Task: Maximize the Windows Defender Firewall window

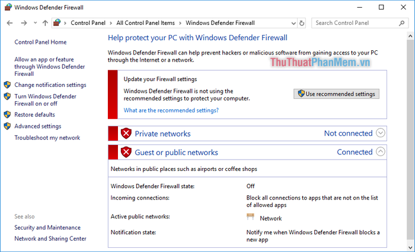Action: coord(381,7)
